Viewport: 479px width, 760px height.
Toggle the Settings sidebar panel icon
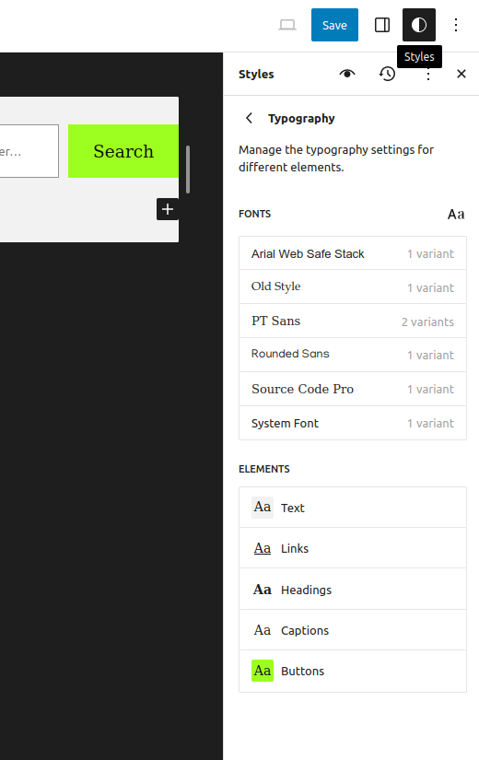(x=382, y=25)
